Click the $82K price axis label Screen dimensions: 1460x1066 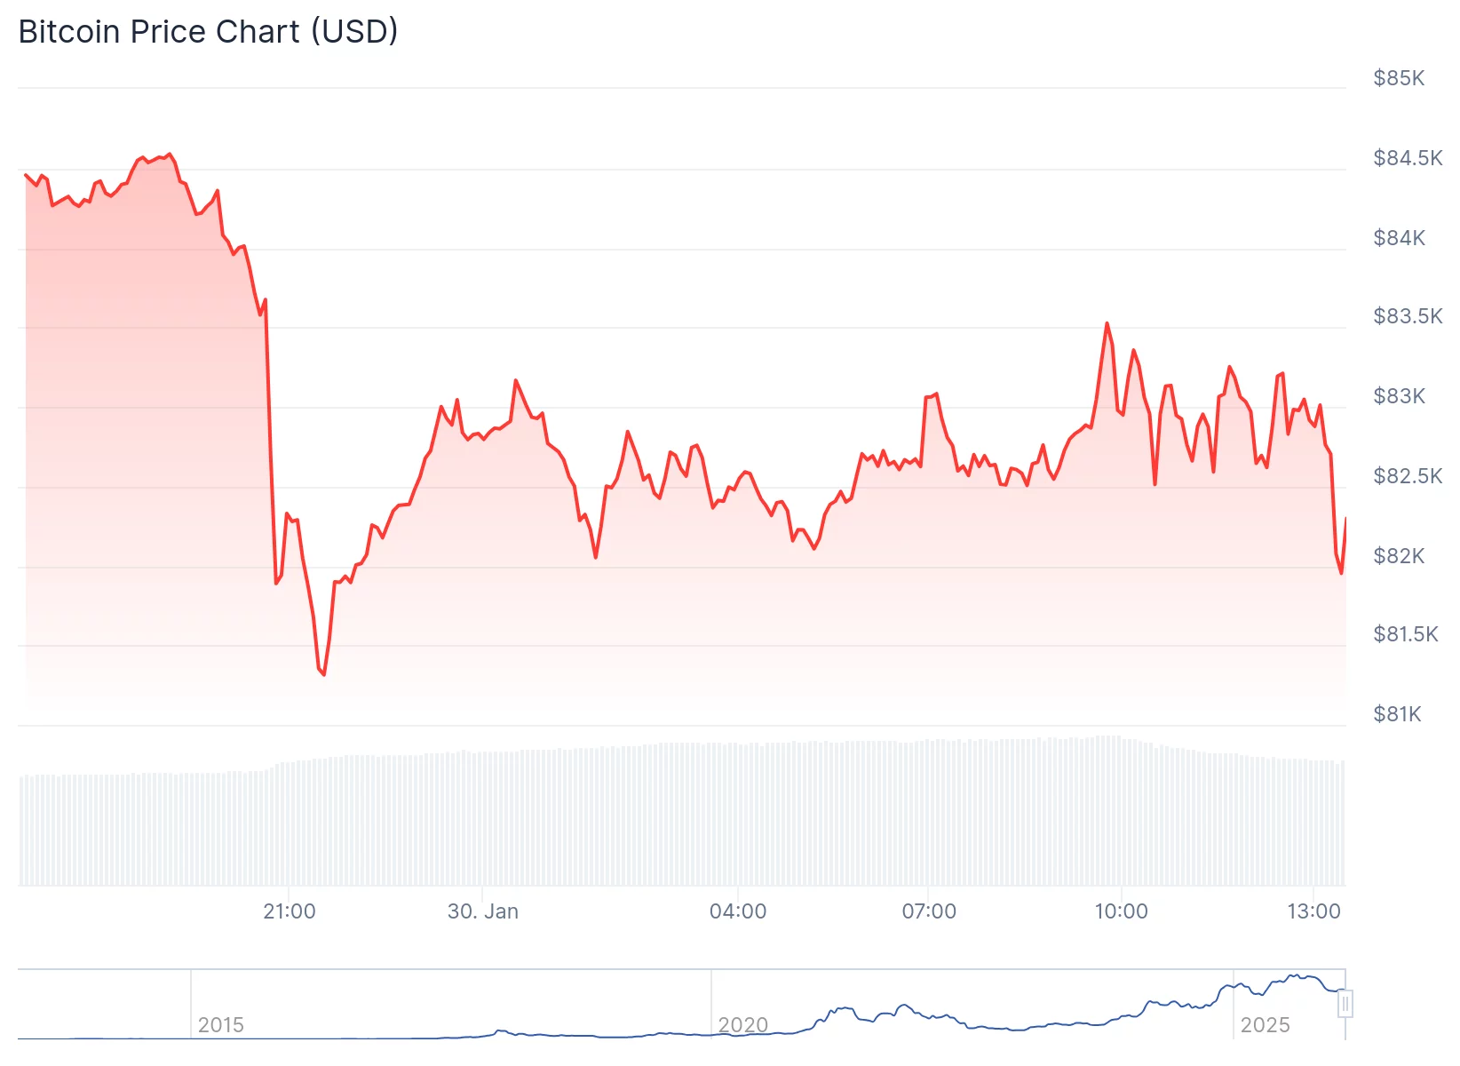pos(1399,556)
